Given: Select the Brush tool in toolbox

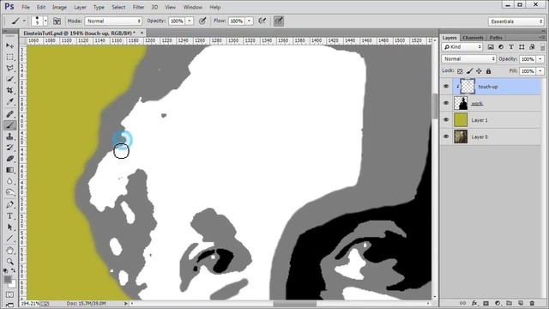Looking at the screenshot, I should pos(9,125).
